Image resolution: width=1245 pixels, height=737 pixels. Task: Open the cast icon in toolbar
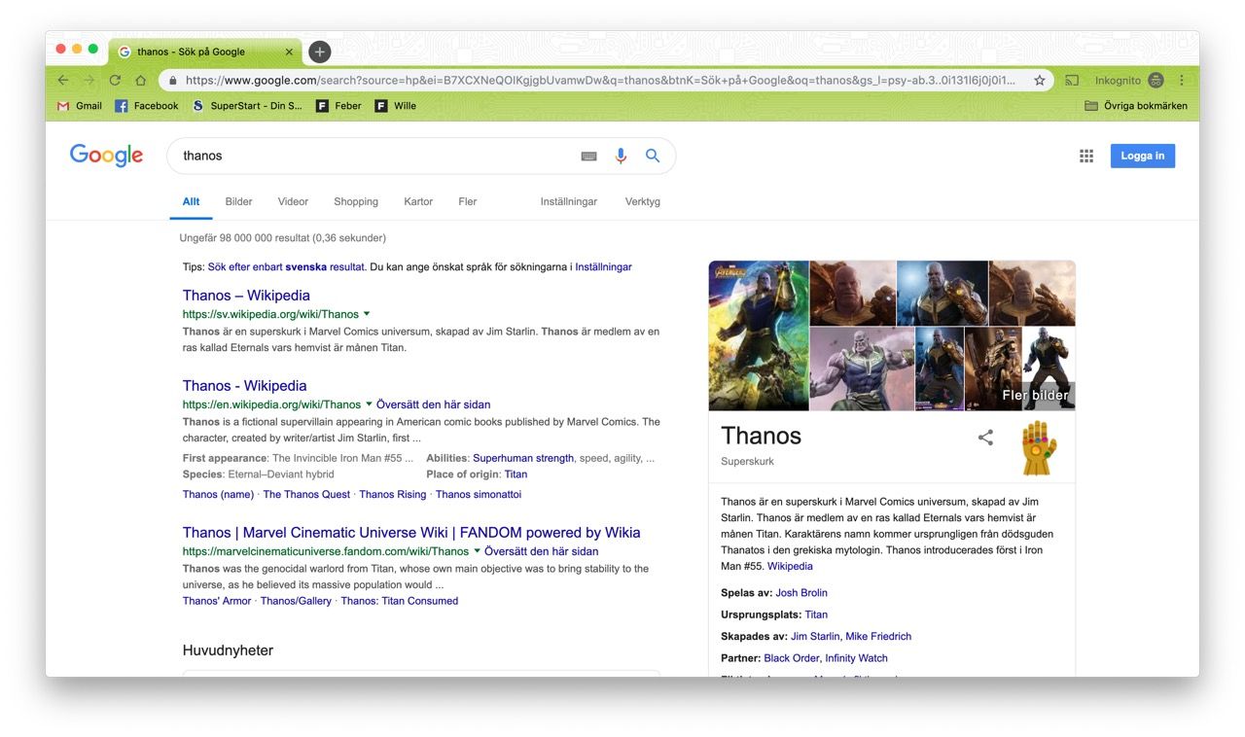pyautogui.click(x=1072, y=81)
